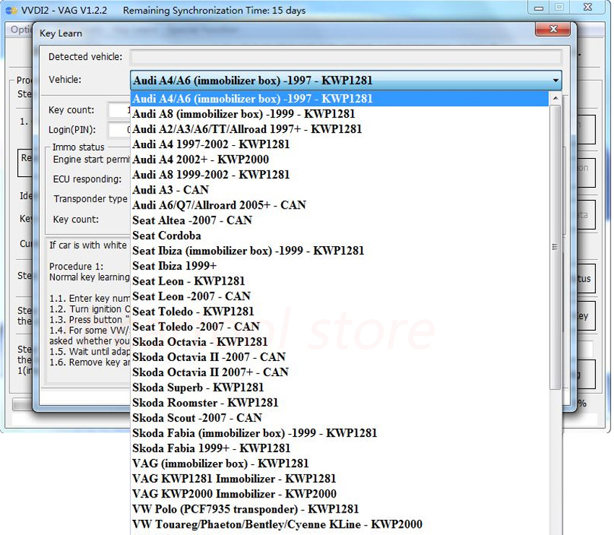Click the Key count input field
Screen dimensions: 614x535
(x=119, y=110)
